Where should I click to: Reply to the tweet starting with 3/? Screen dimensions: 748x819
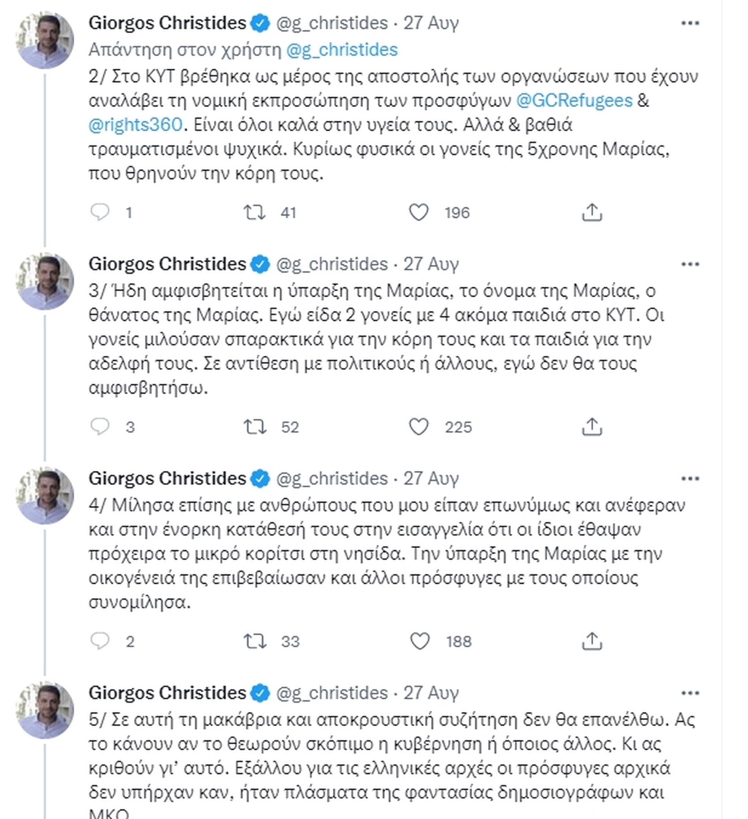(100, 427)
